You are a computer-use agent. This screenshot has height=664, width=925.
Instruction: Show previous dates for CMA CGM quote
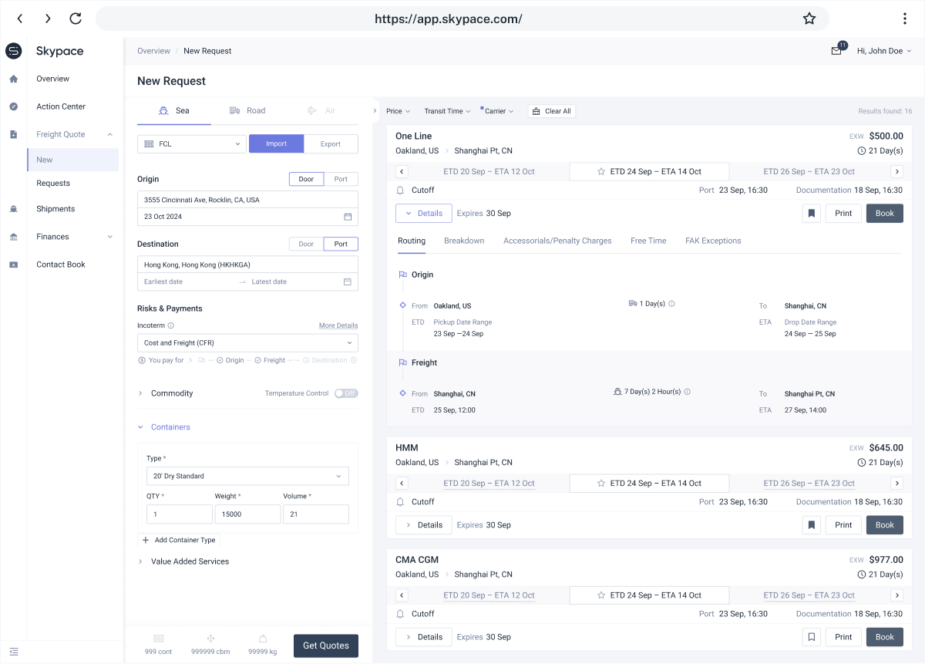[x=402, y=595]
